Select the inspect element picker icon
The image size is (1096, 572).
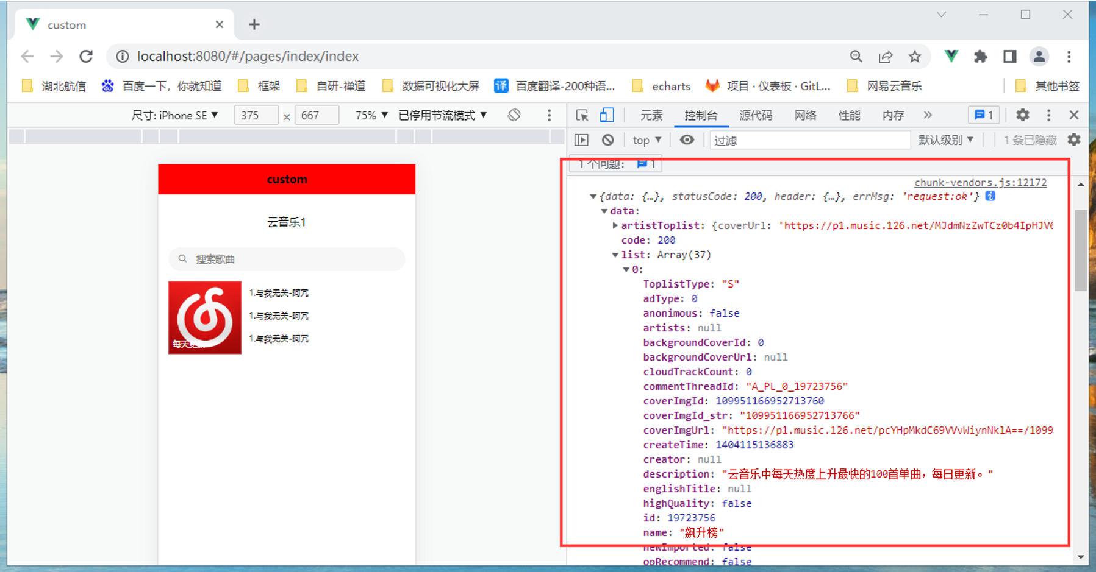(582, 115)
